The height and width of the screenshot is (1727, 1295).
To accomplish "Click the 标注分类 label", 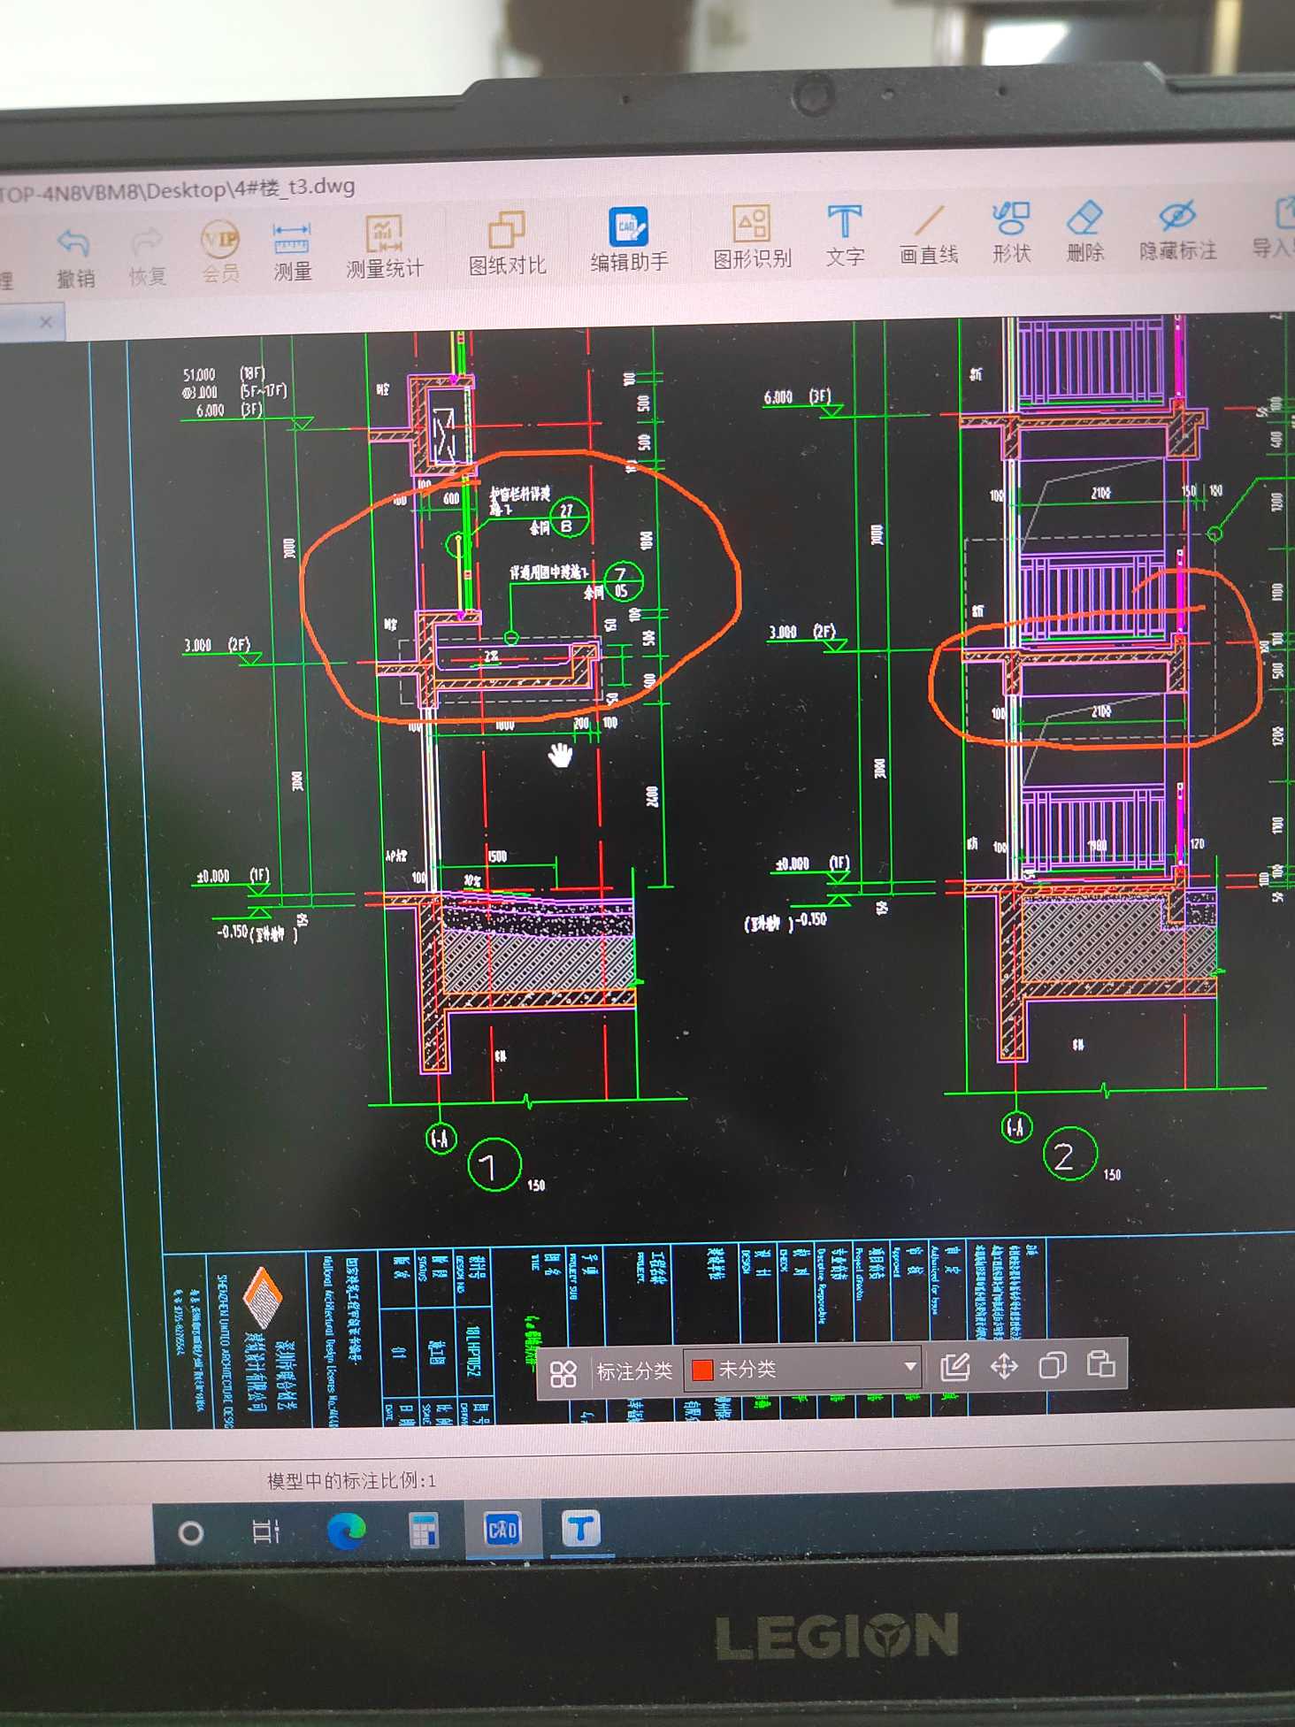I will click(x=634, y=1371).
